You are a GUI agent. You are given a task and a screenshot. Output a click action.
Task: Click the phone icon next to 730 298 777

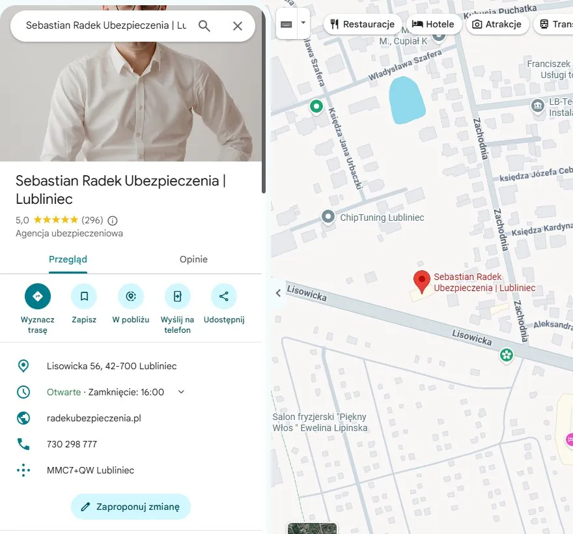tap(23, 444)
